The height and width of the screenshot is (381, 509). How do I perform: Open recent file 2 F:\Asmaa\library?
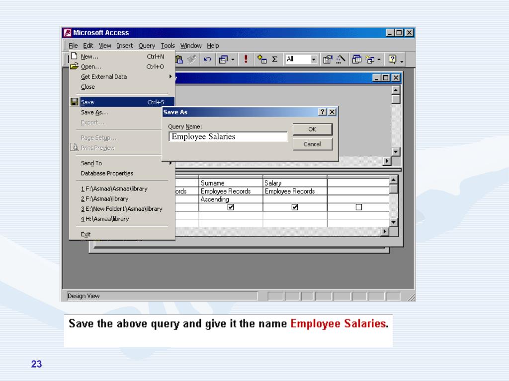(x=122, y=198)
